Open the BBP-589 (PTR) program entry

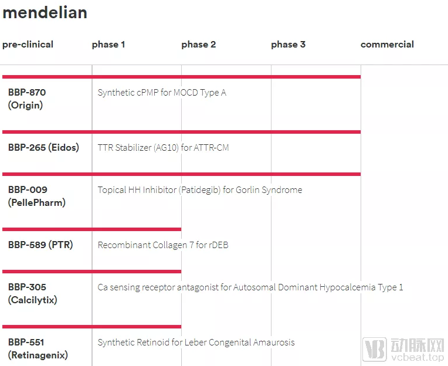click(x=40, y=245)
